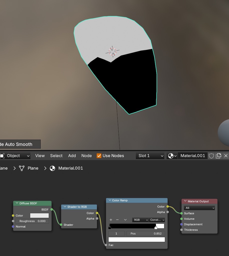Open the Add menu
Image resolution: width=229 pixels, height=256 pixels.
point(72,156)
